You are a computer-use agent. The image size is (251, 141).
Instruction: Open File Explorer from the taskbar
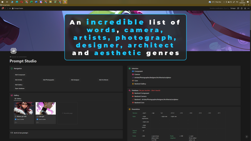pos(50,2)
